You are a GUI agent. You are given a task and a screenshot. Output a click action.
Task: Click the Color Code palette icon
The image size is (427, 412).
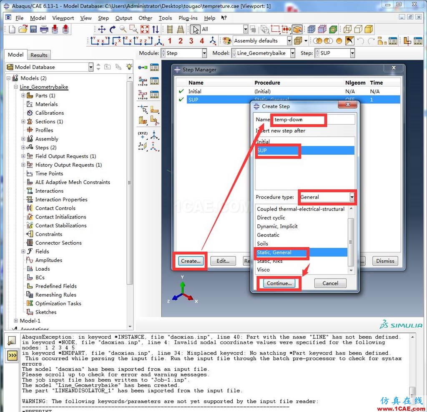tap(226, 41)
